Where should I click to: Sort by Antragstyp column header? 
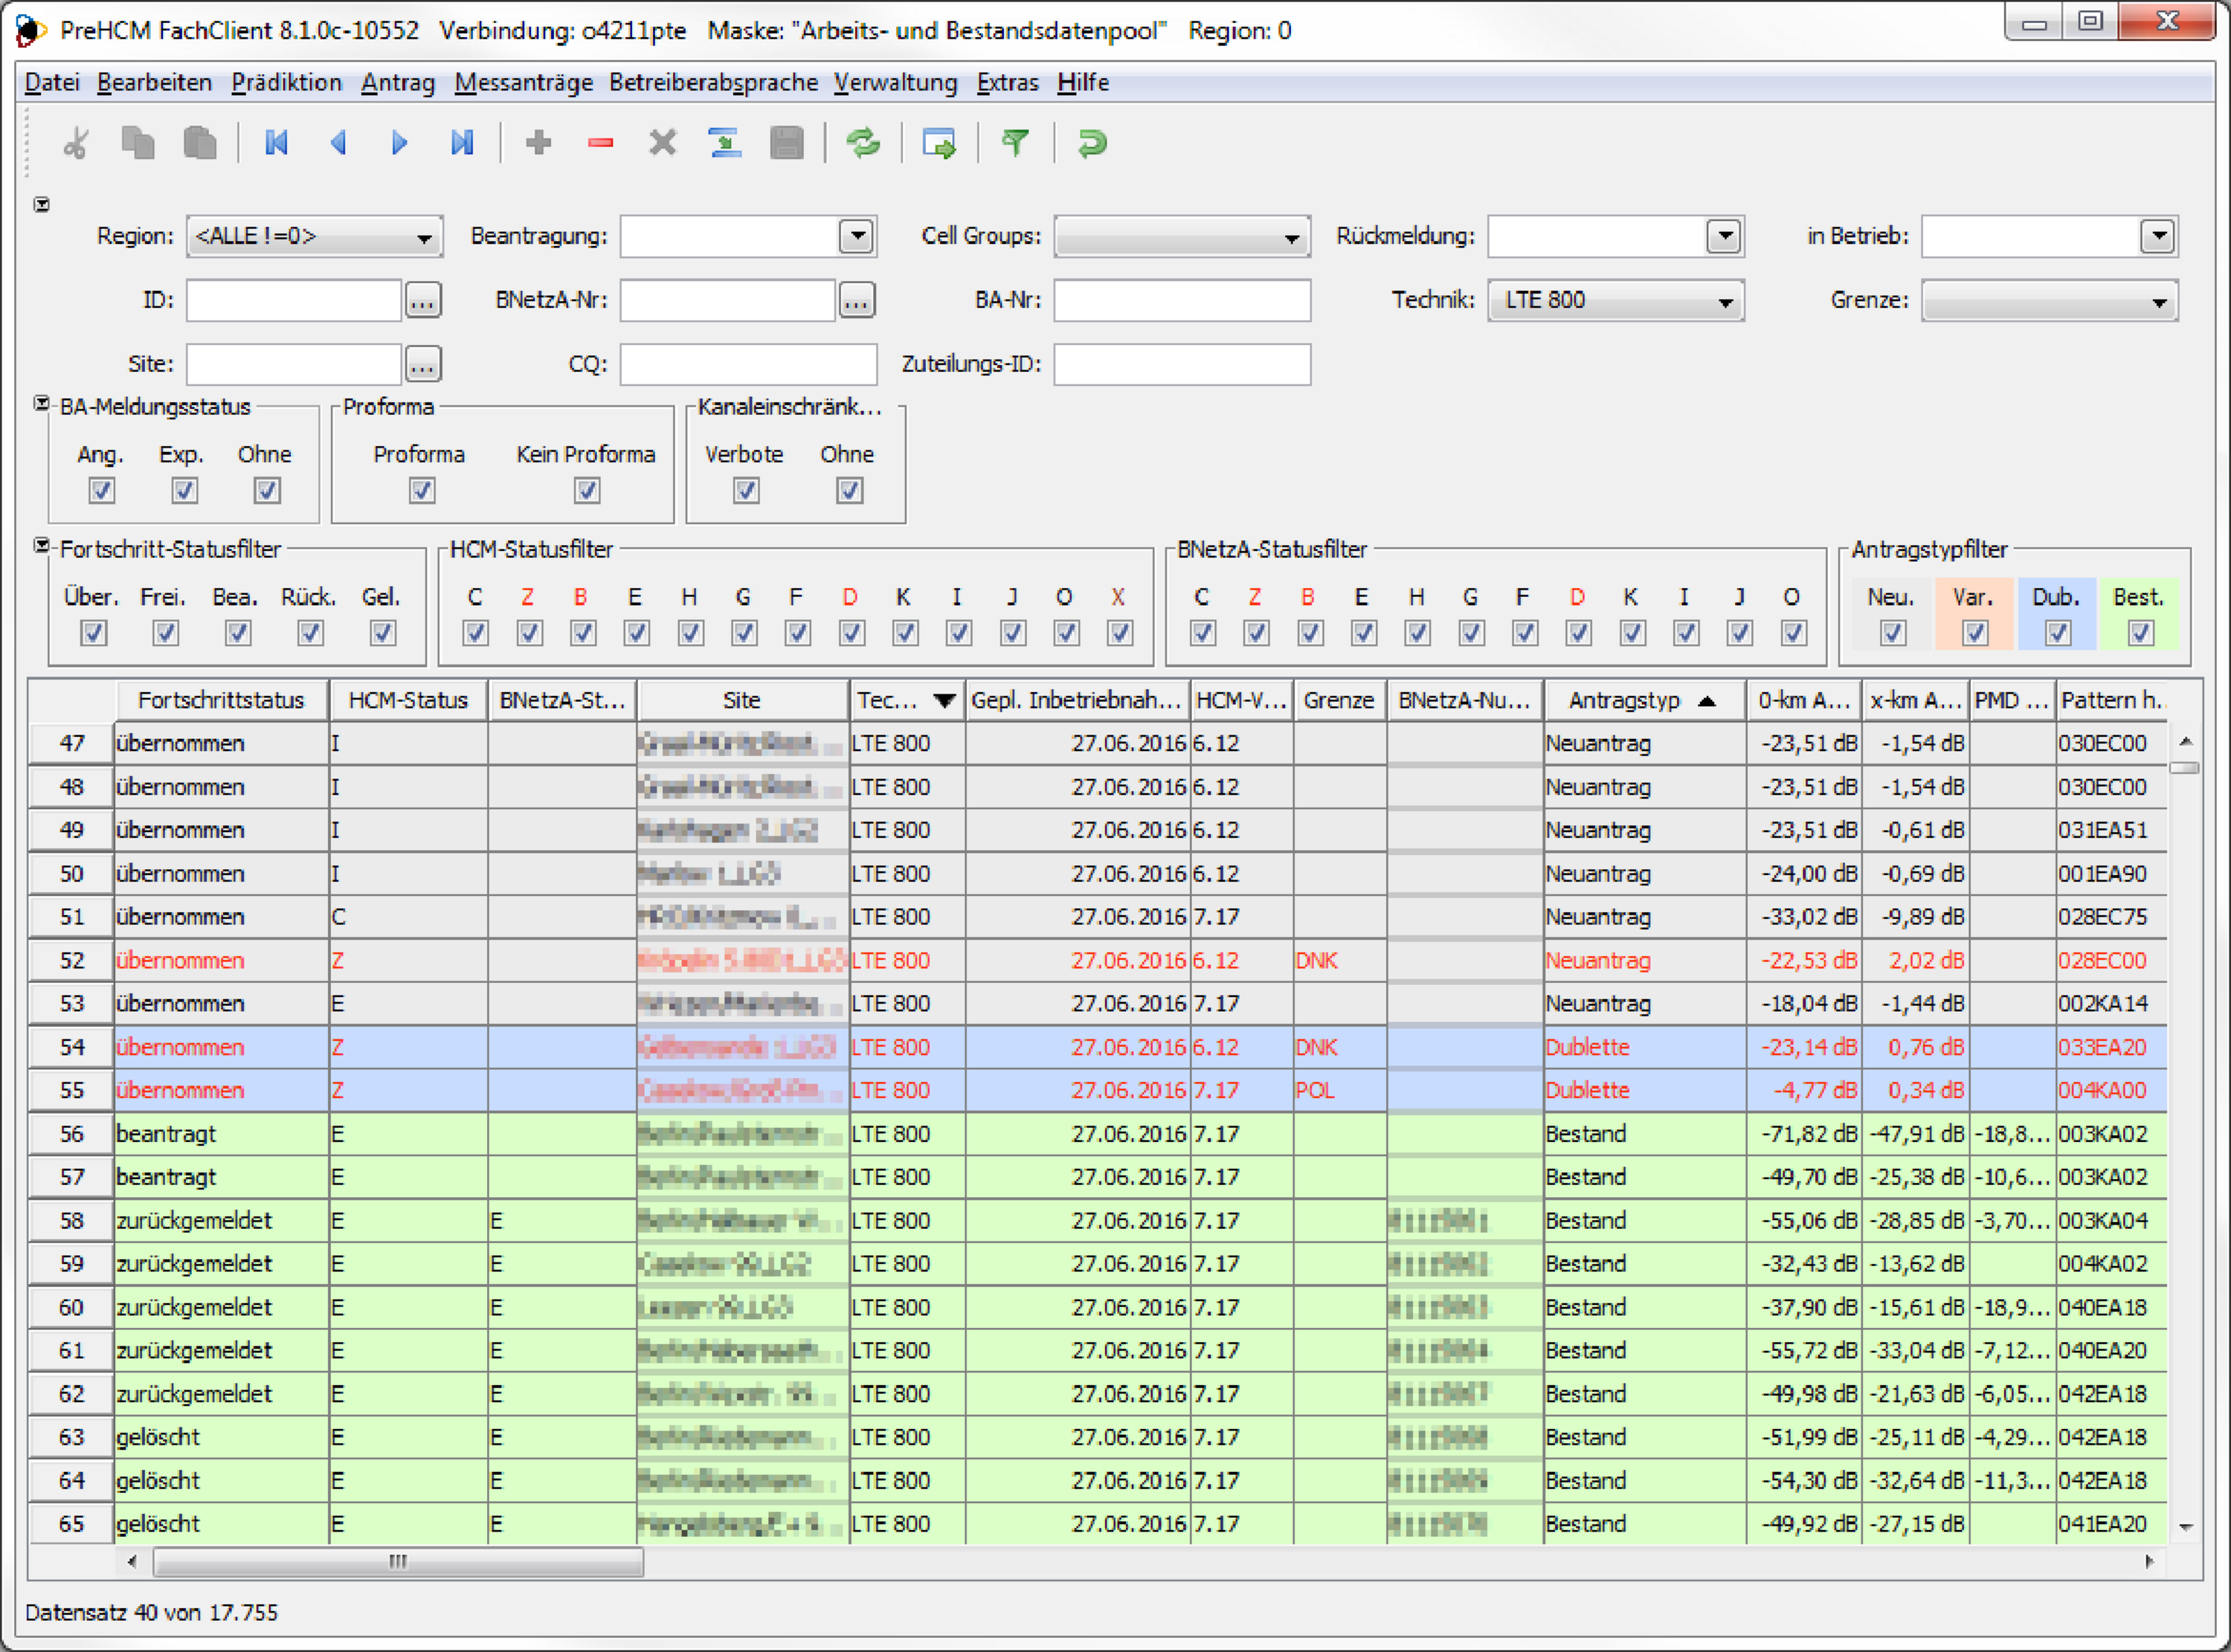[x=1644, y=700]
